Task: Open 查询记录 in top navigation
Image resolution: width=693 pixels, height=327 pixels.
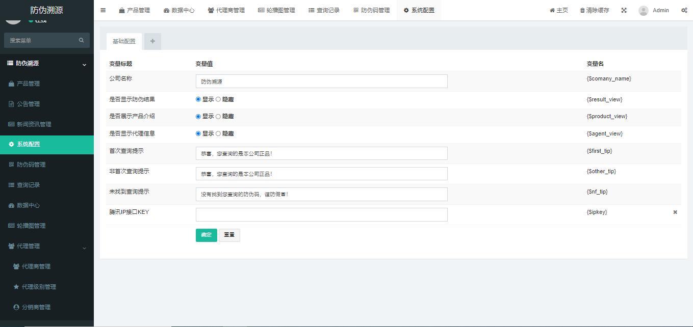Action: coord(324,10)
